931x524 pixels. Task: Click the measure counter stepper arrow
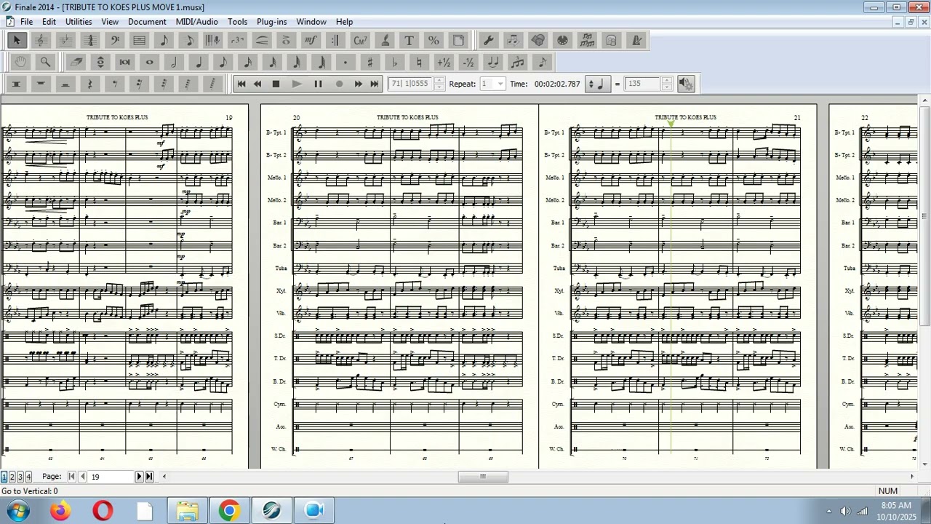click(439, 84)
